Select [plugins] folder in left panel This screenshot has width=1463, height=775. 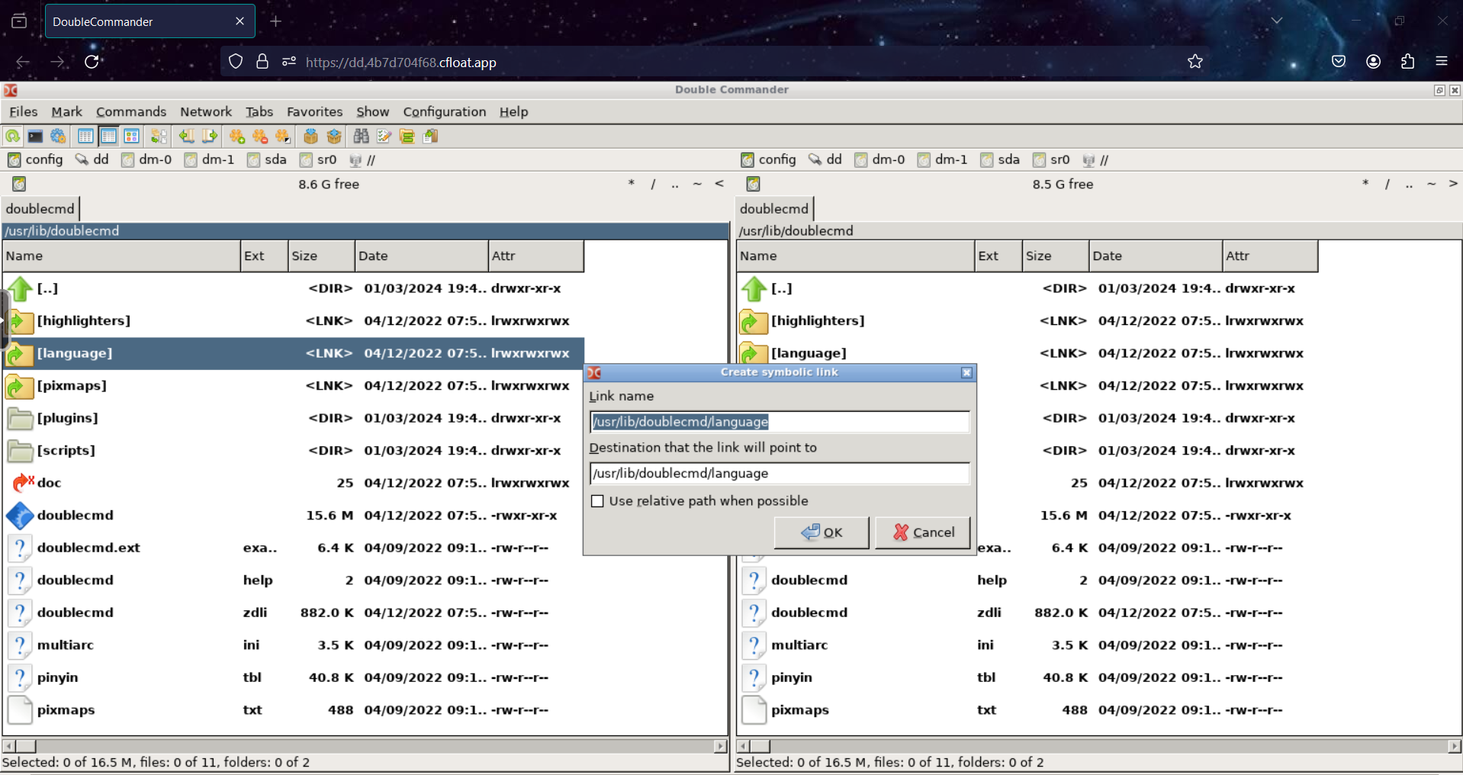tap(294, 418)
